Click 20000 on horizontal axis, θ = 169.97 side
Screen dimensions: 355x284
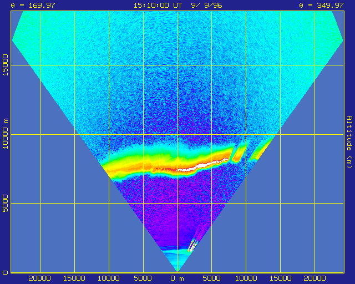click(x=39, y=278)
